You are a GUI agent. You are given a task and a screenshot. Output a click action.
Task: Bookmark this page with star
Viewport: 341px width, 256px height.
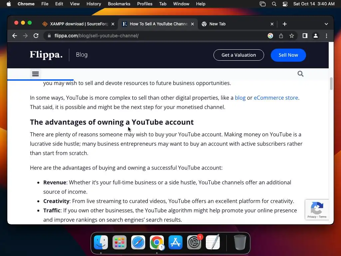[x=292, y=36]
